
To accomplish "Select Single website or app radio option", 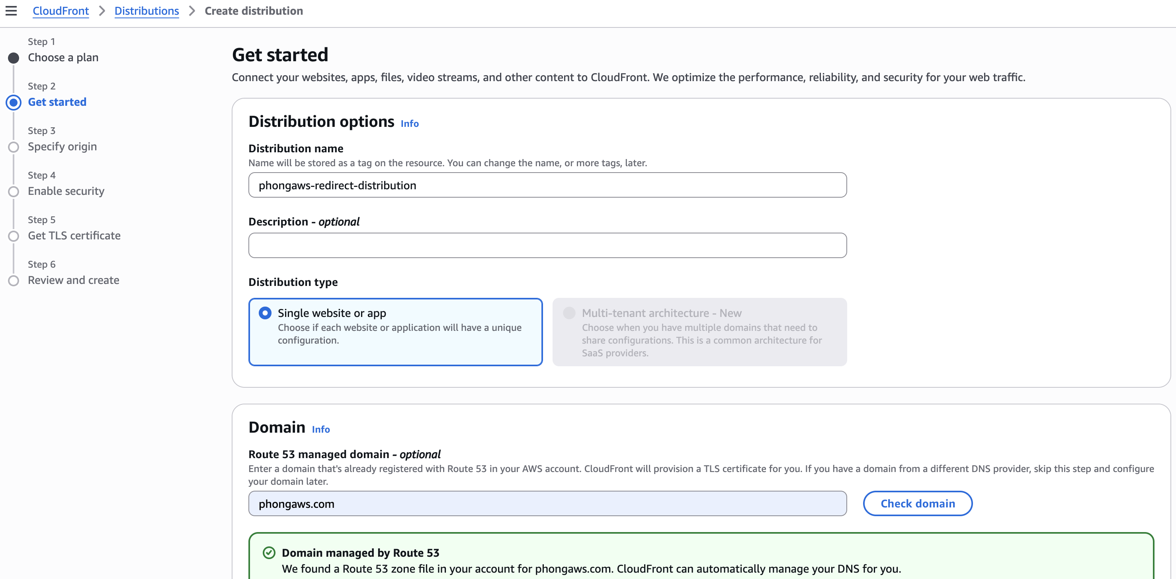I will pos(265,313).
